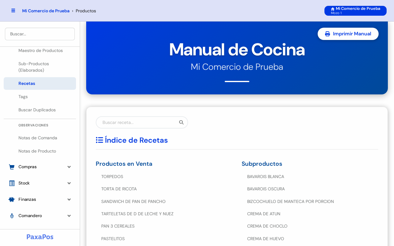Expand the Comandero section chevron
Image resolution: width=394 pixels, height=246 pixels.
coord(69,216)
